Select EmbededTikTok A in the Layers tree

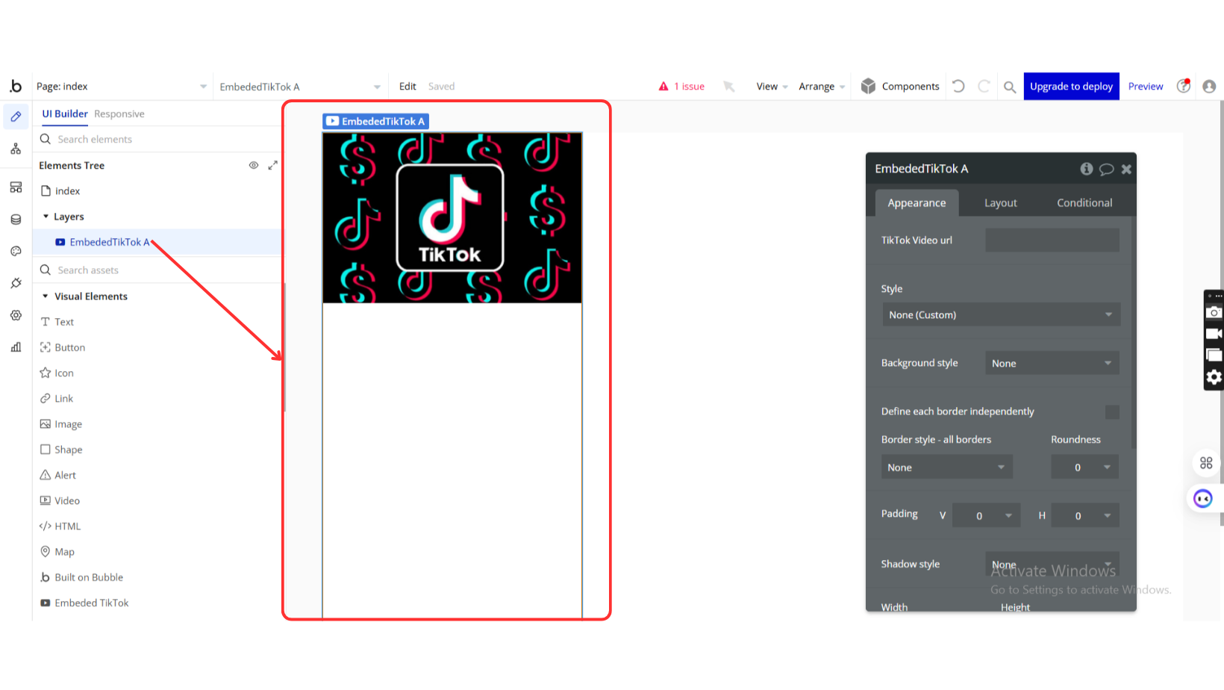pos(157,242)
